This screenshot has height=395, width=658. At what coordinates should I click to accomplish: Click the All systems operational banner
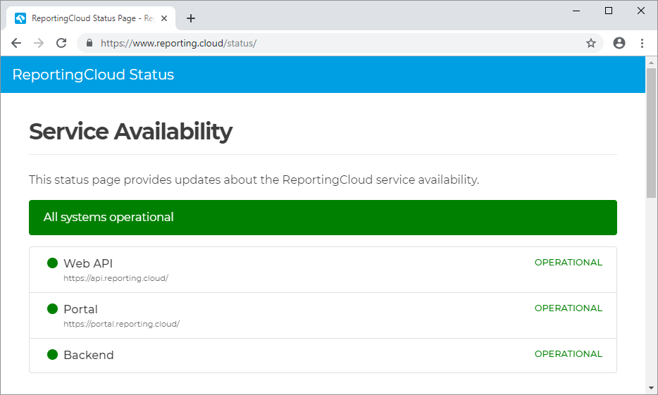point(323,217)
